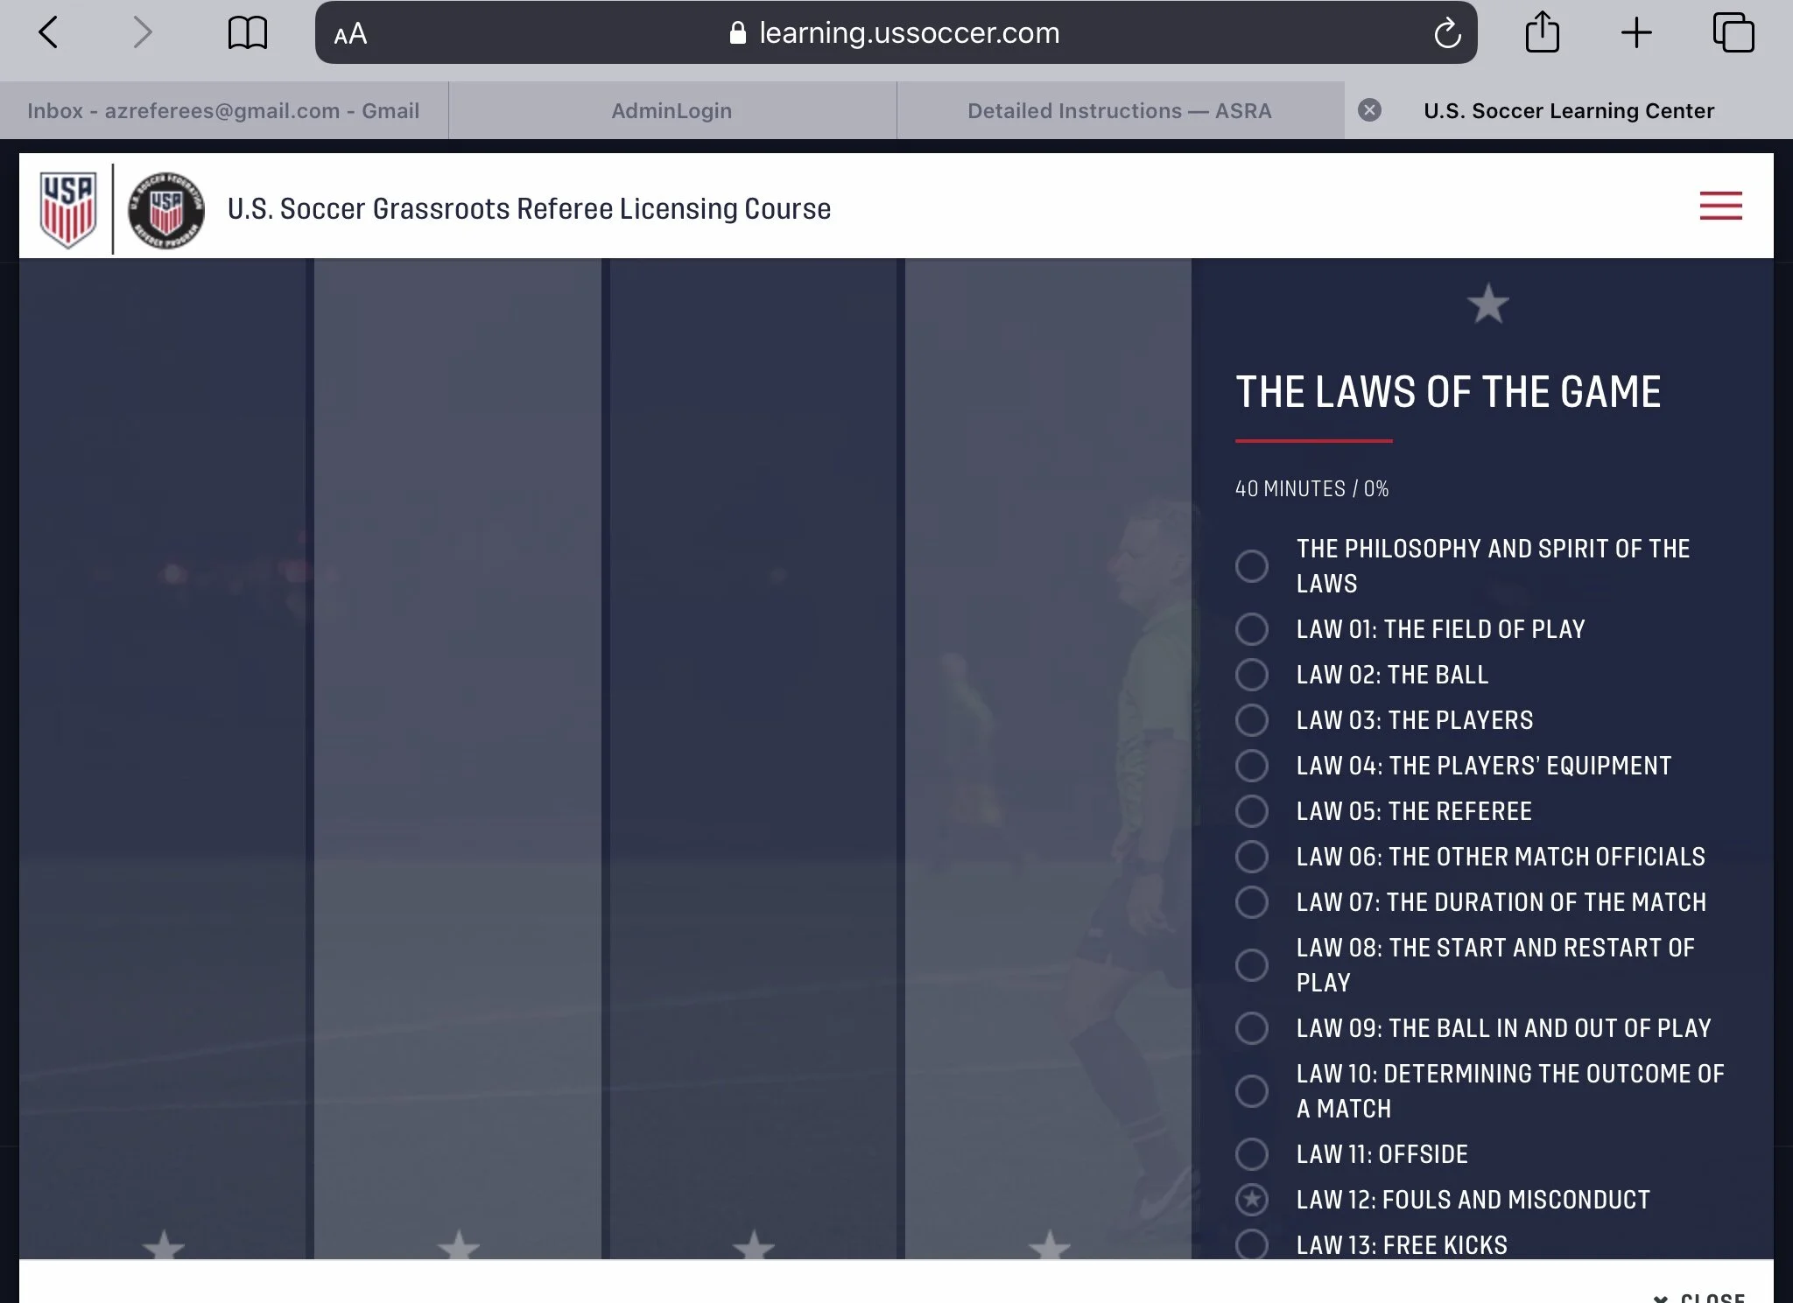The height and width of the screenshot is (1303, 1793).
Task: Open Law 09: The Ball In and Out of Play
Action: [x=1503, y=1028]
